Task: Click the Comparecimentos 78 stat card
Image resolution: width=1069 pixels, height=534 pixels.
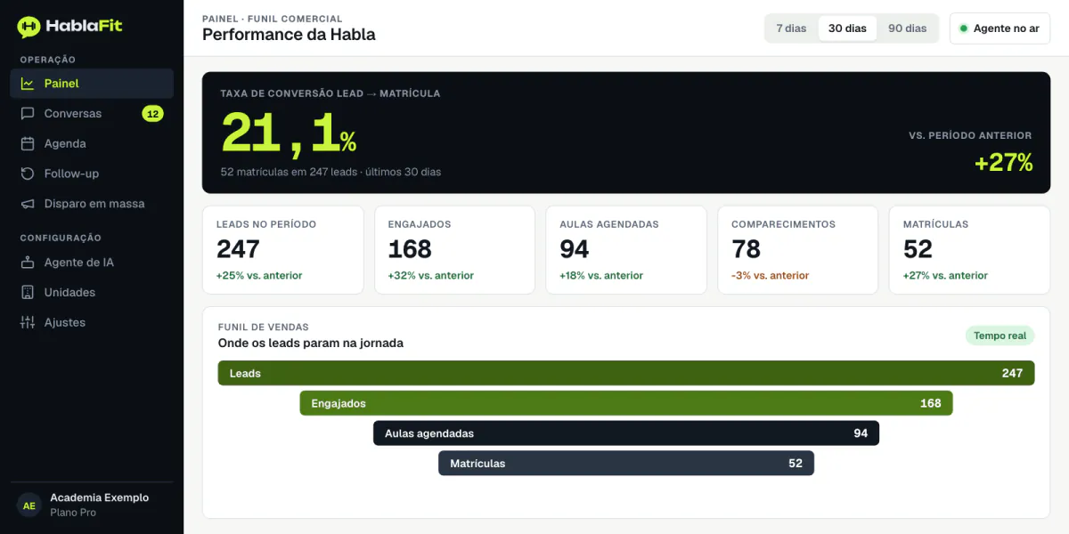Action: pyautogui.click(x=798, y=250)
